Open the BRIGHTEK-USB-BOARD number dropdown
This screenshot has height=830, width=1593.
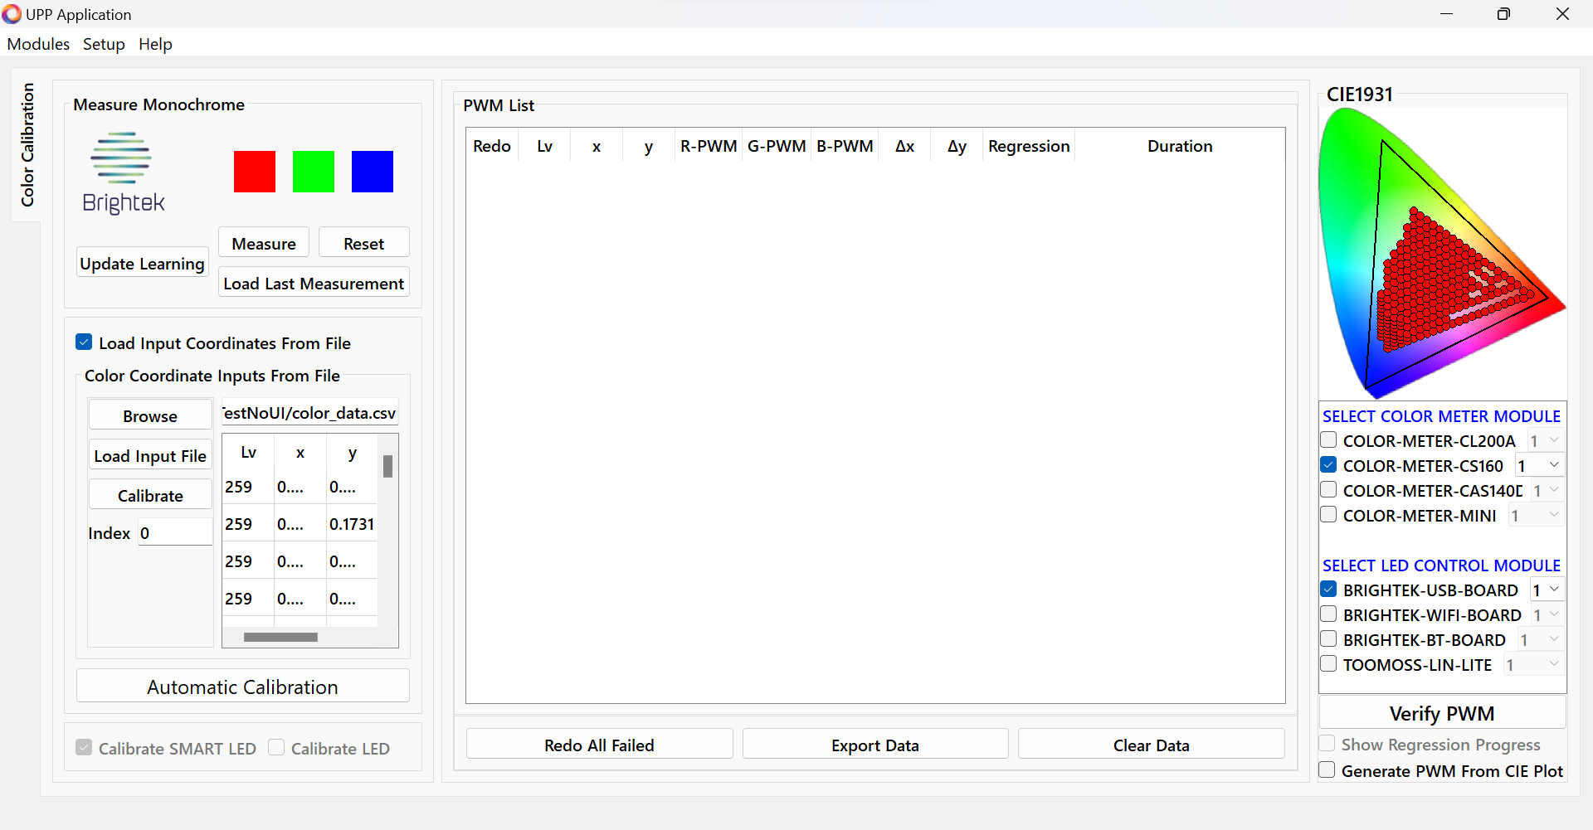pyautogui.click(x=1553, y=590)
